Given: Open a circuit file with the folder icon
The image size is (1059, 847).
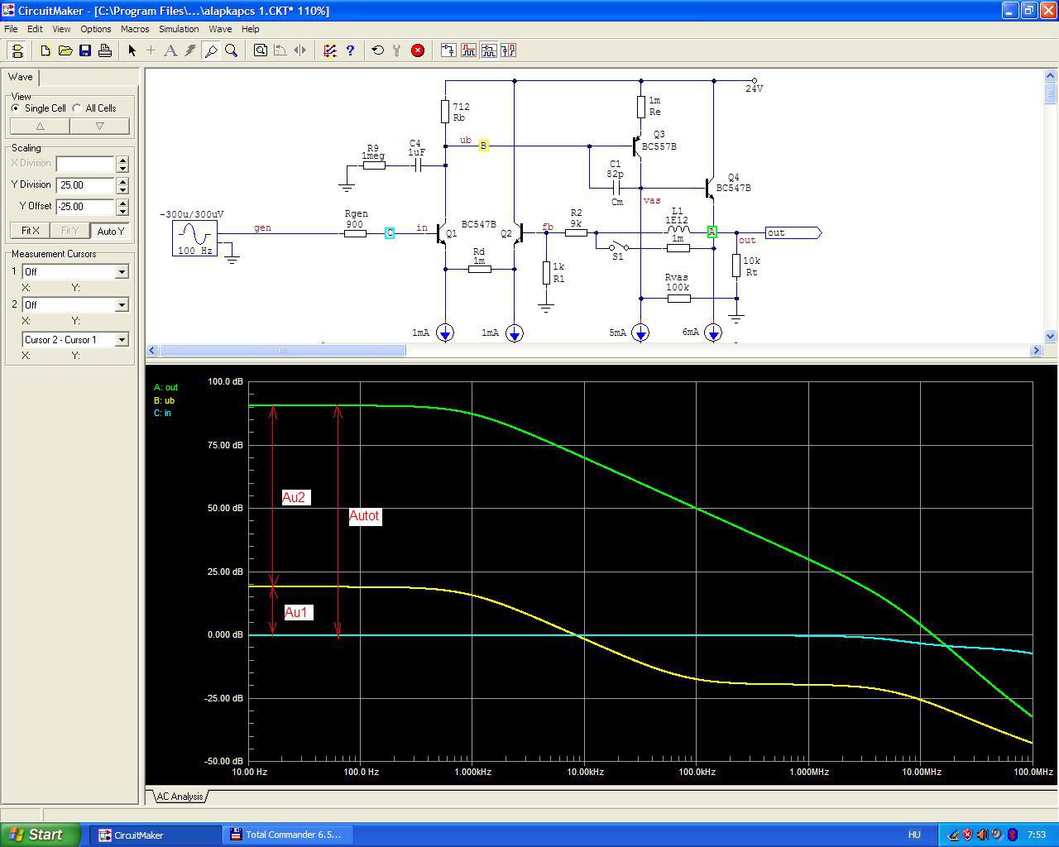Looking at the screenshot, I should coord(65,50).
